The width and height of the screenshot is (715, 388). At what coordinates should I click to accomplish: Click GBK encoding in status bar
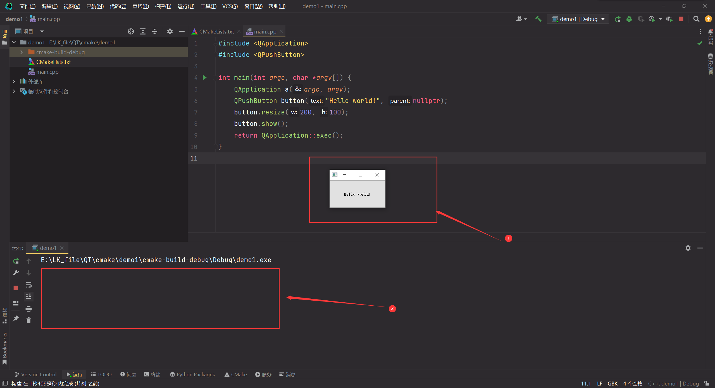point(612,384)
